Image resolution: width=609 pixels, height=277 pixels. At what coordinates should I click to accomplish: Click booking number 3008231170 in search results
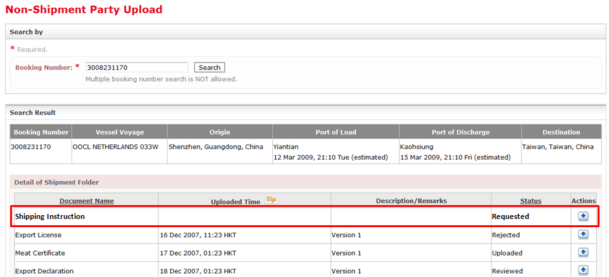coord(32,146)
